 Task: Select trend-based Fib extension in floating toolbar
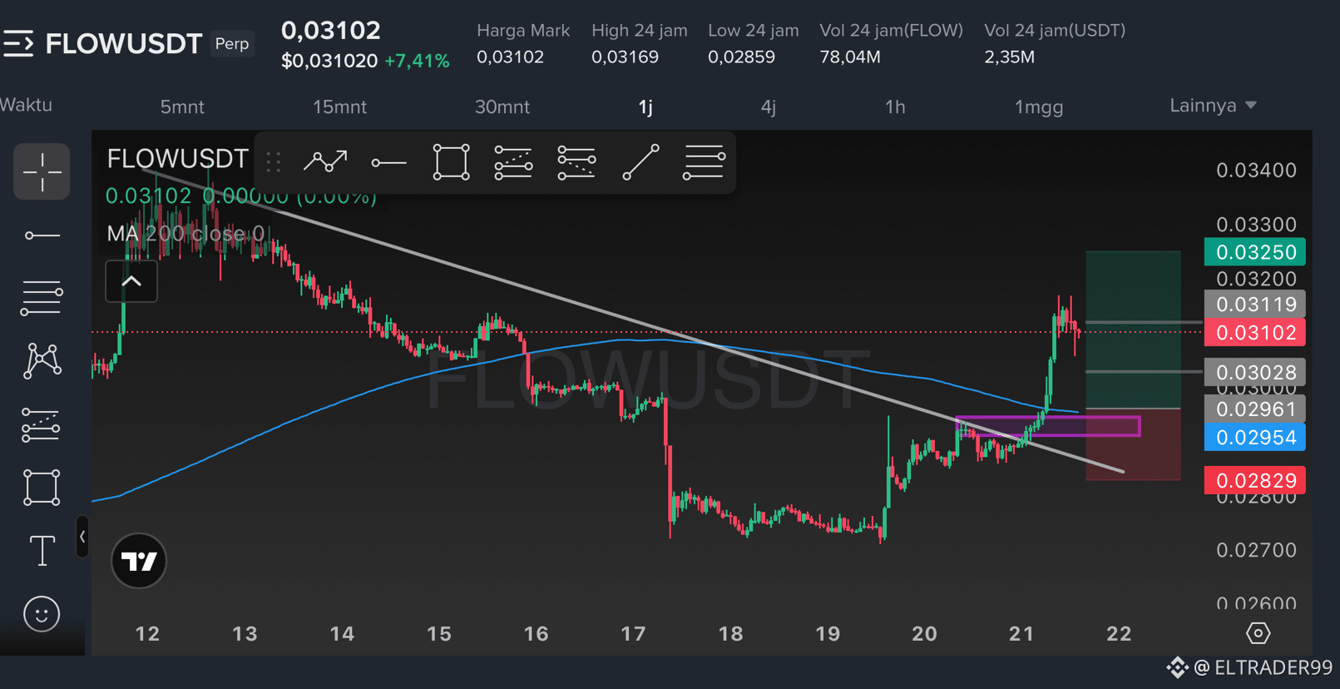[x=576, y=162]
